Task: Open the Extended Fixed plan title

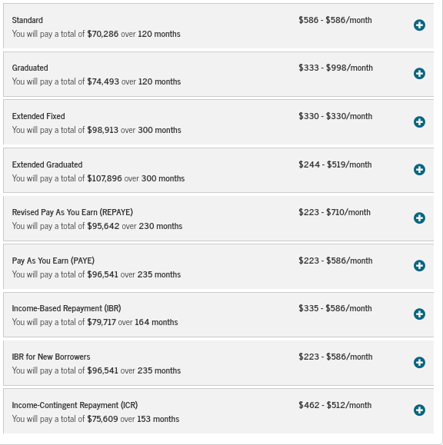Action: (38, 116)
